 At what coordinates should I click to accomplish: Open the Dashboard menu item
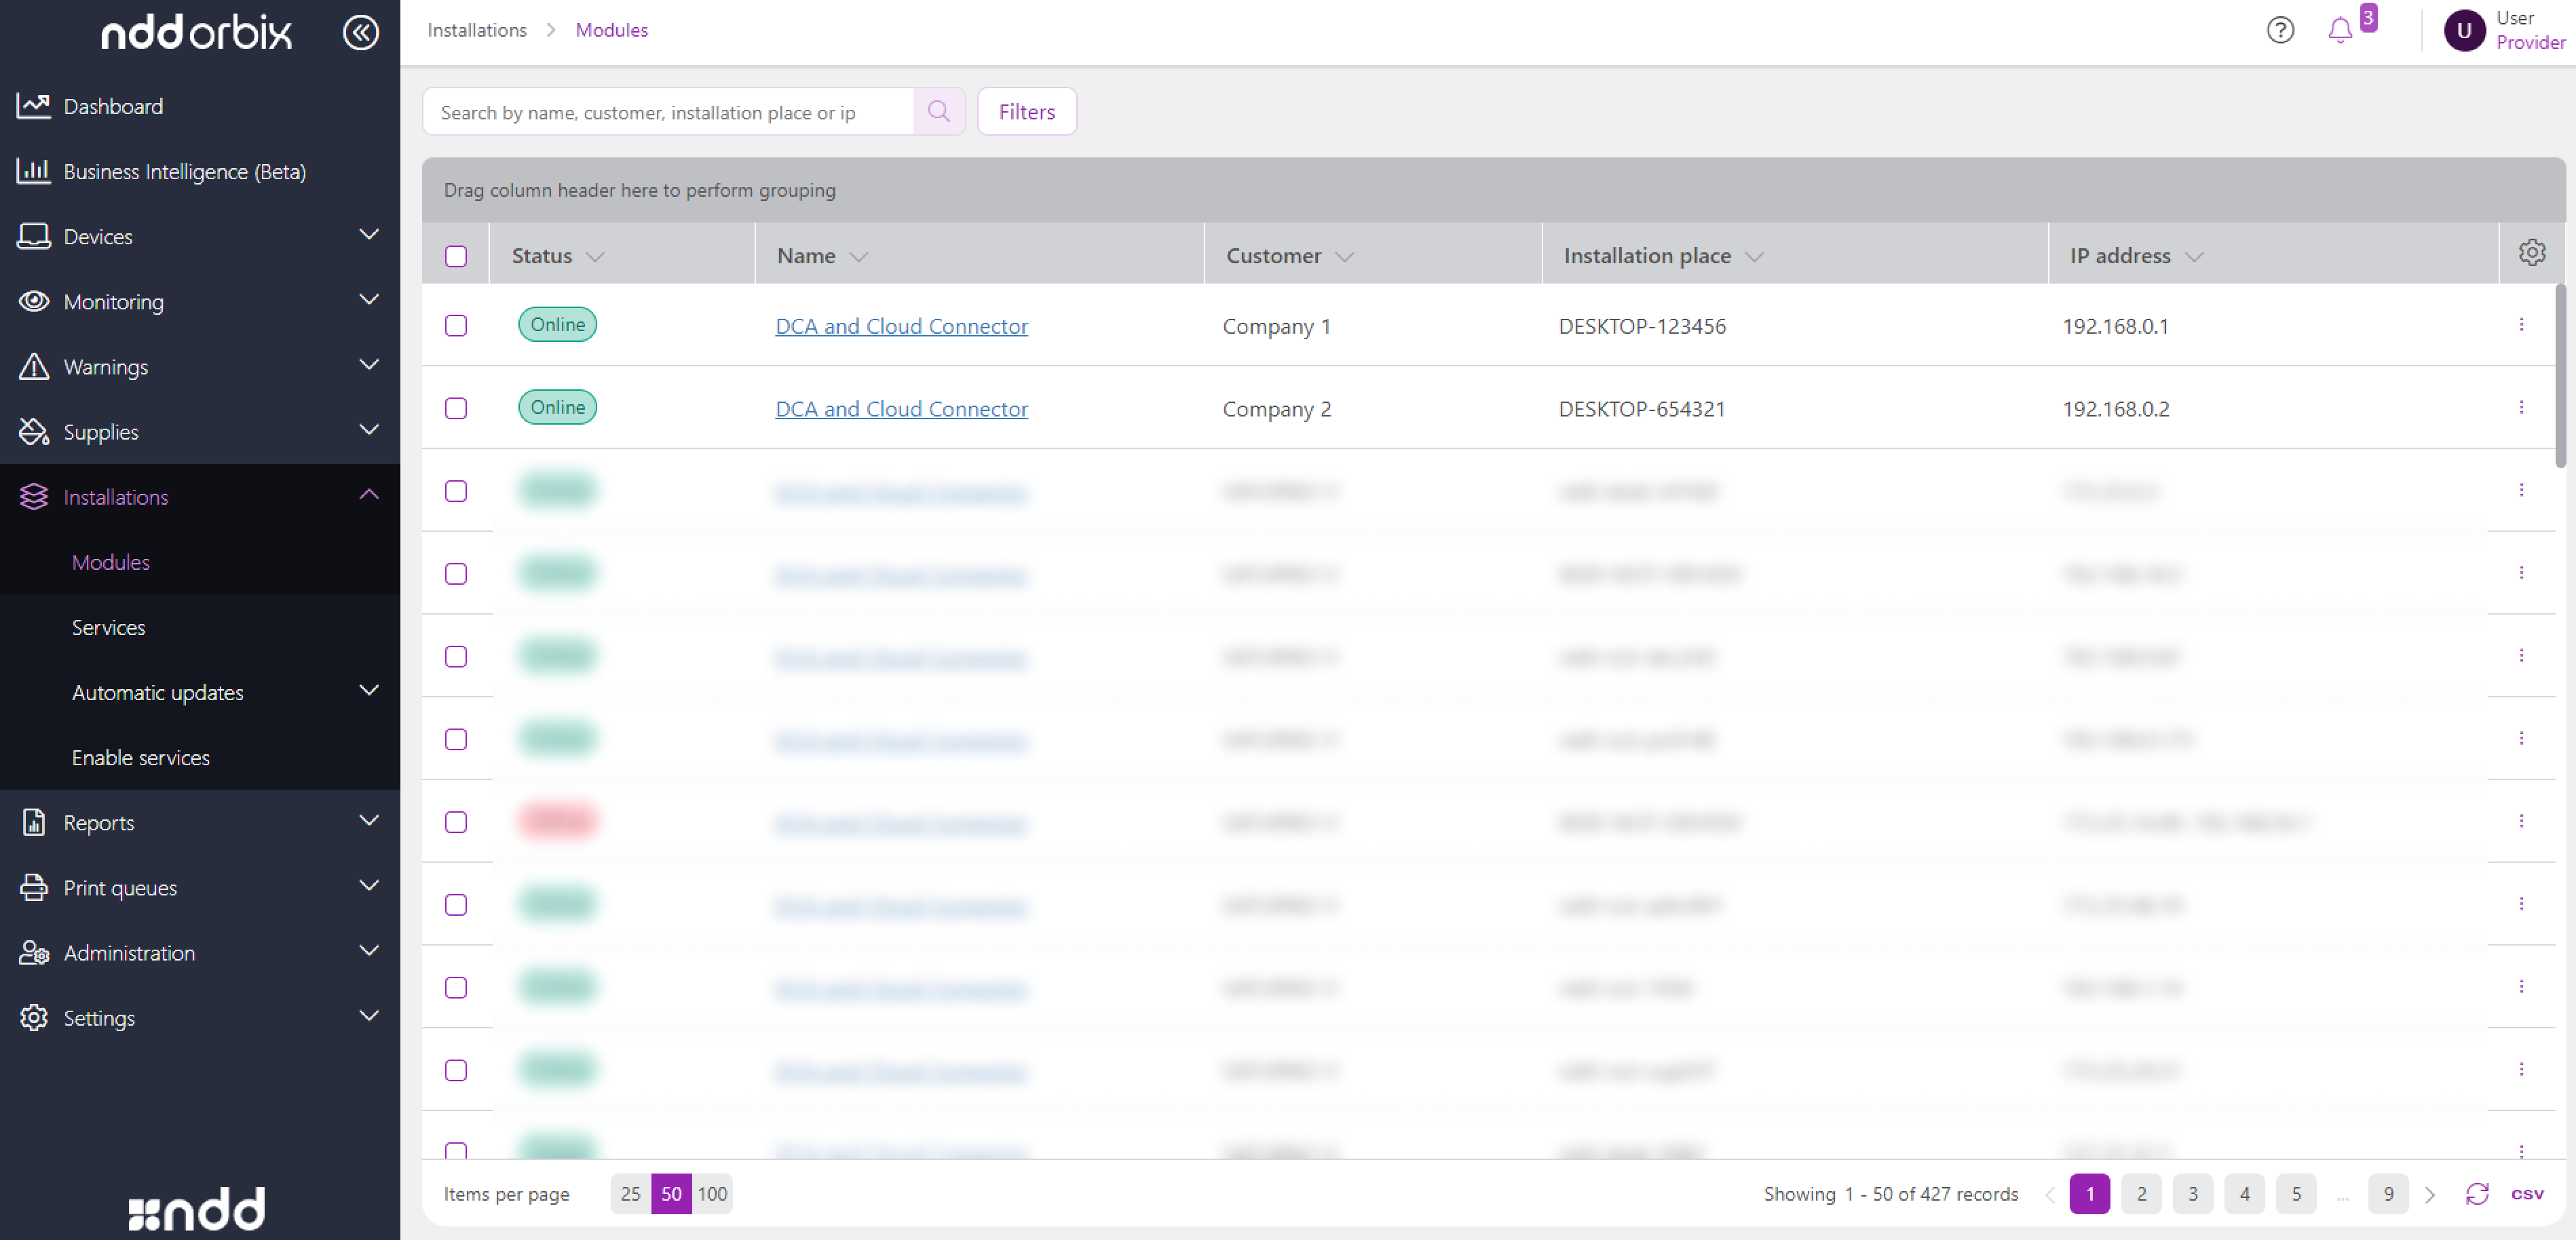coord(113,106)
